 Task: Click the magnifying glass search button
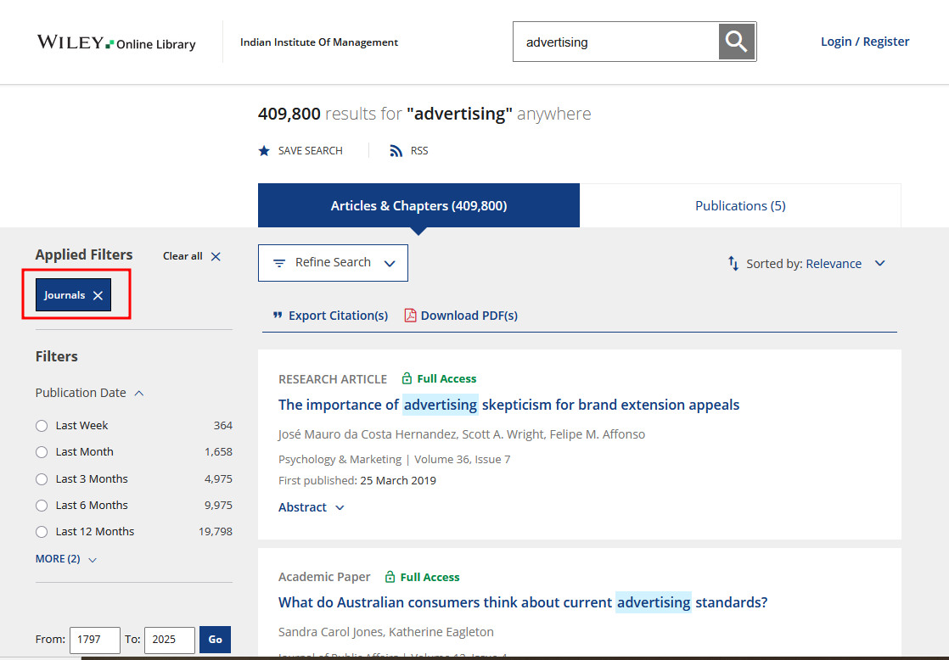pyautogui.click(x=736, y=42)
